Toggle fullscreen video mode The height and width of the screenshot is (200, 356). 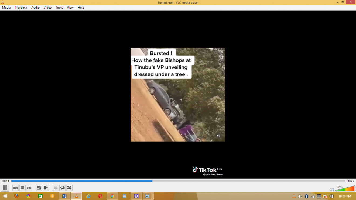(39, 188)
